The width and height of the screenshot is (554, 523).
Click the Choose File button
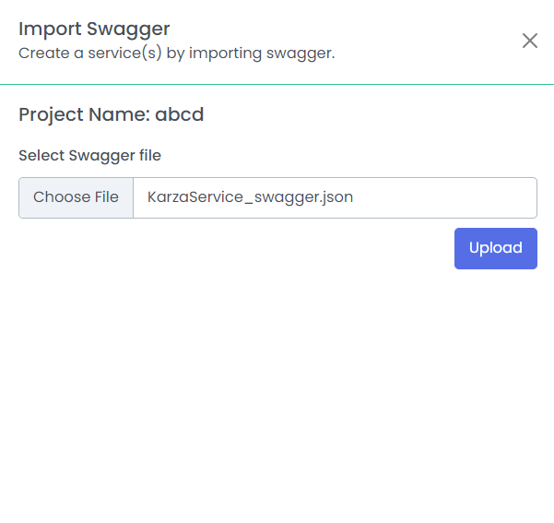point(76,197)
